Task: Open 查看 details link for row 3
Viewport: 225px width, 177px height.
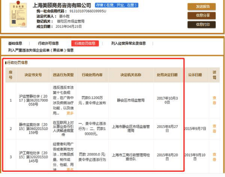Action: 214,157
